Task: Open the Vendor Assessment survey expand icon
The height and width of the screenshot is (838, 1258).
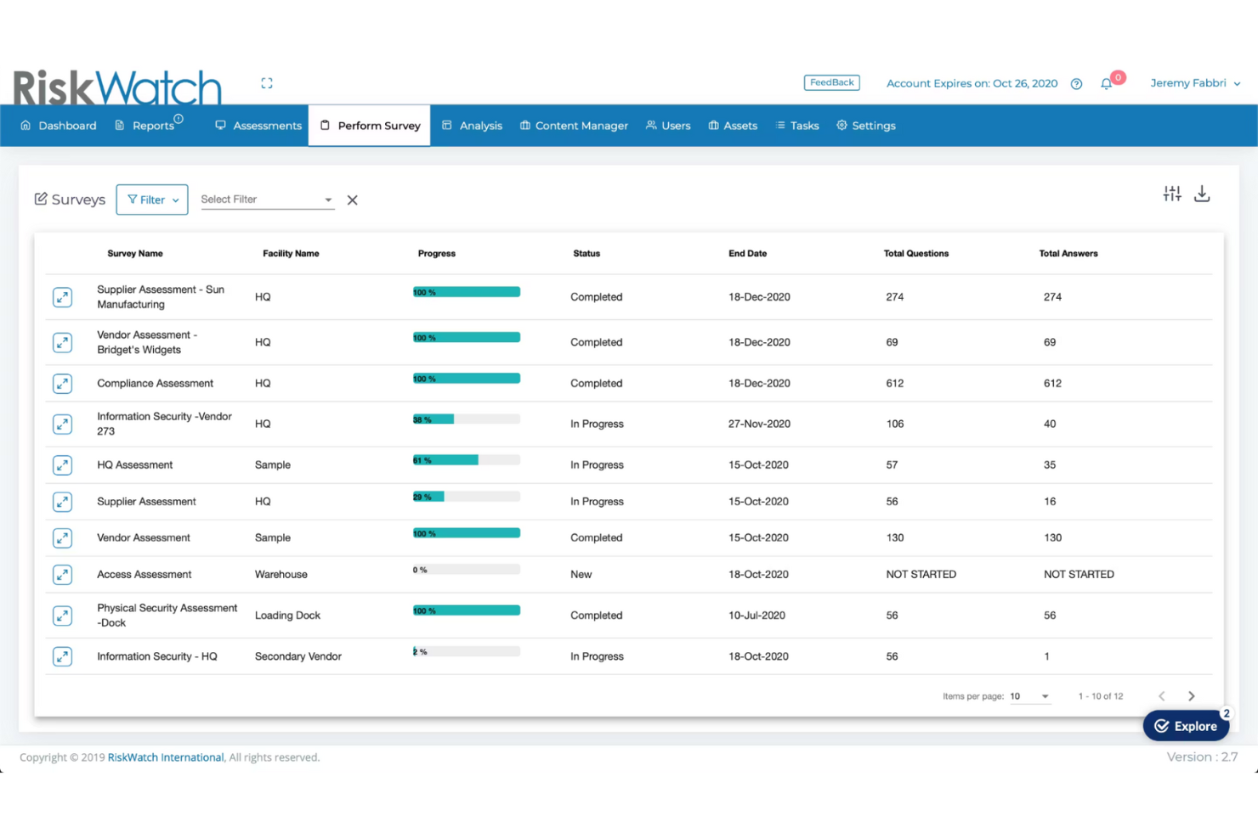Action: [x=62, y=537]
